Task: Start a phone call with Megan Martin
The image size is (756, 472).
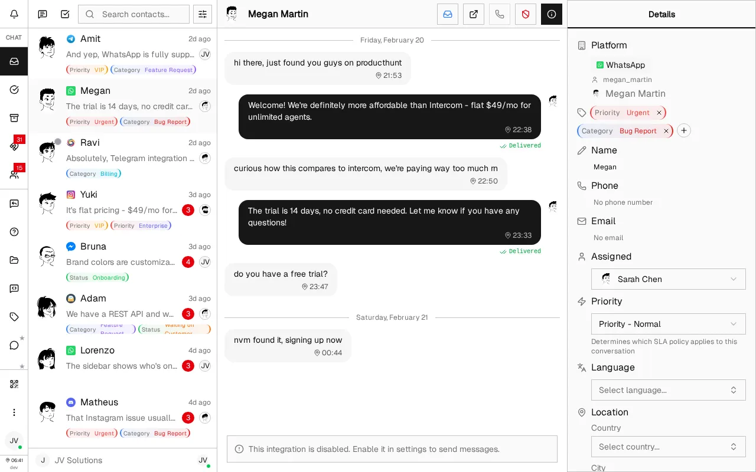Action: 499,14
